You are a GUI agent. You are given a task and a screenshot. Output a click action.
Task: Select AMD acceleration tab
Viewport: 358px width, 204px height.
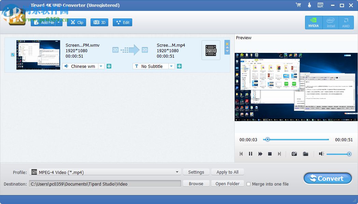(x=346, y=23)
